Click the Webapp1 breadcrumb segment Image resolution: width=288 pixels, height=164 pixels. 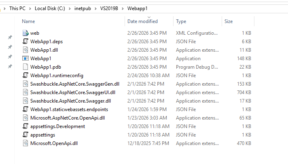(138, 8)
